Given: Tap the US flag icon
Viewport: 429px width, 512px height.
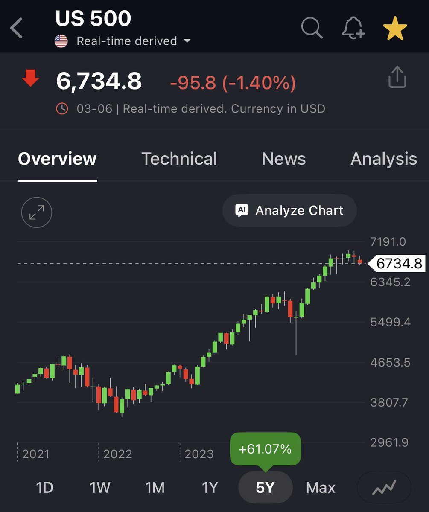Looking at the screenshot, I should pos(61,41).
